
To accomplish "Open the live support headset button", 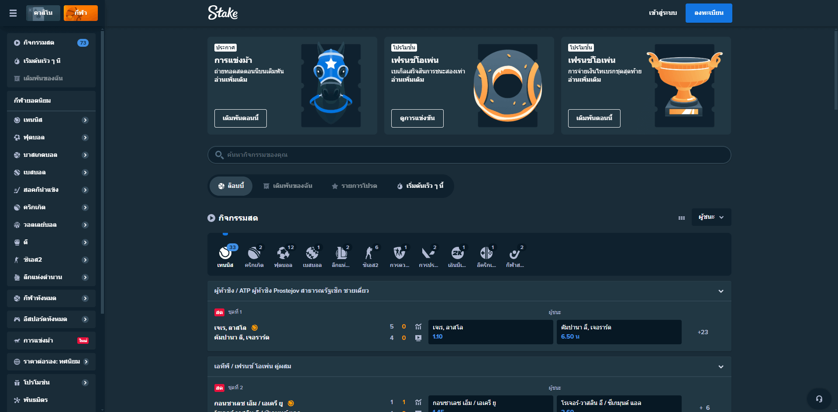I will pos(819,399).
